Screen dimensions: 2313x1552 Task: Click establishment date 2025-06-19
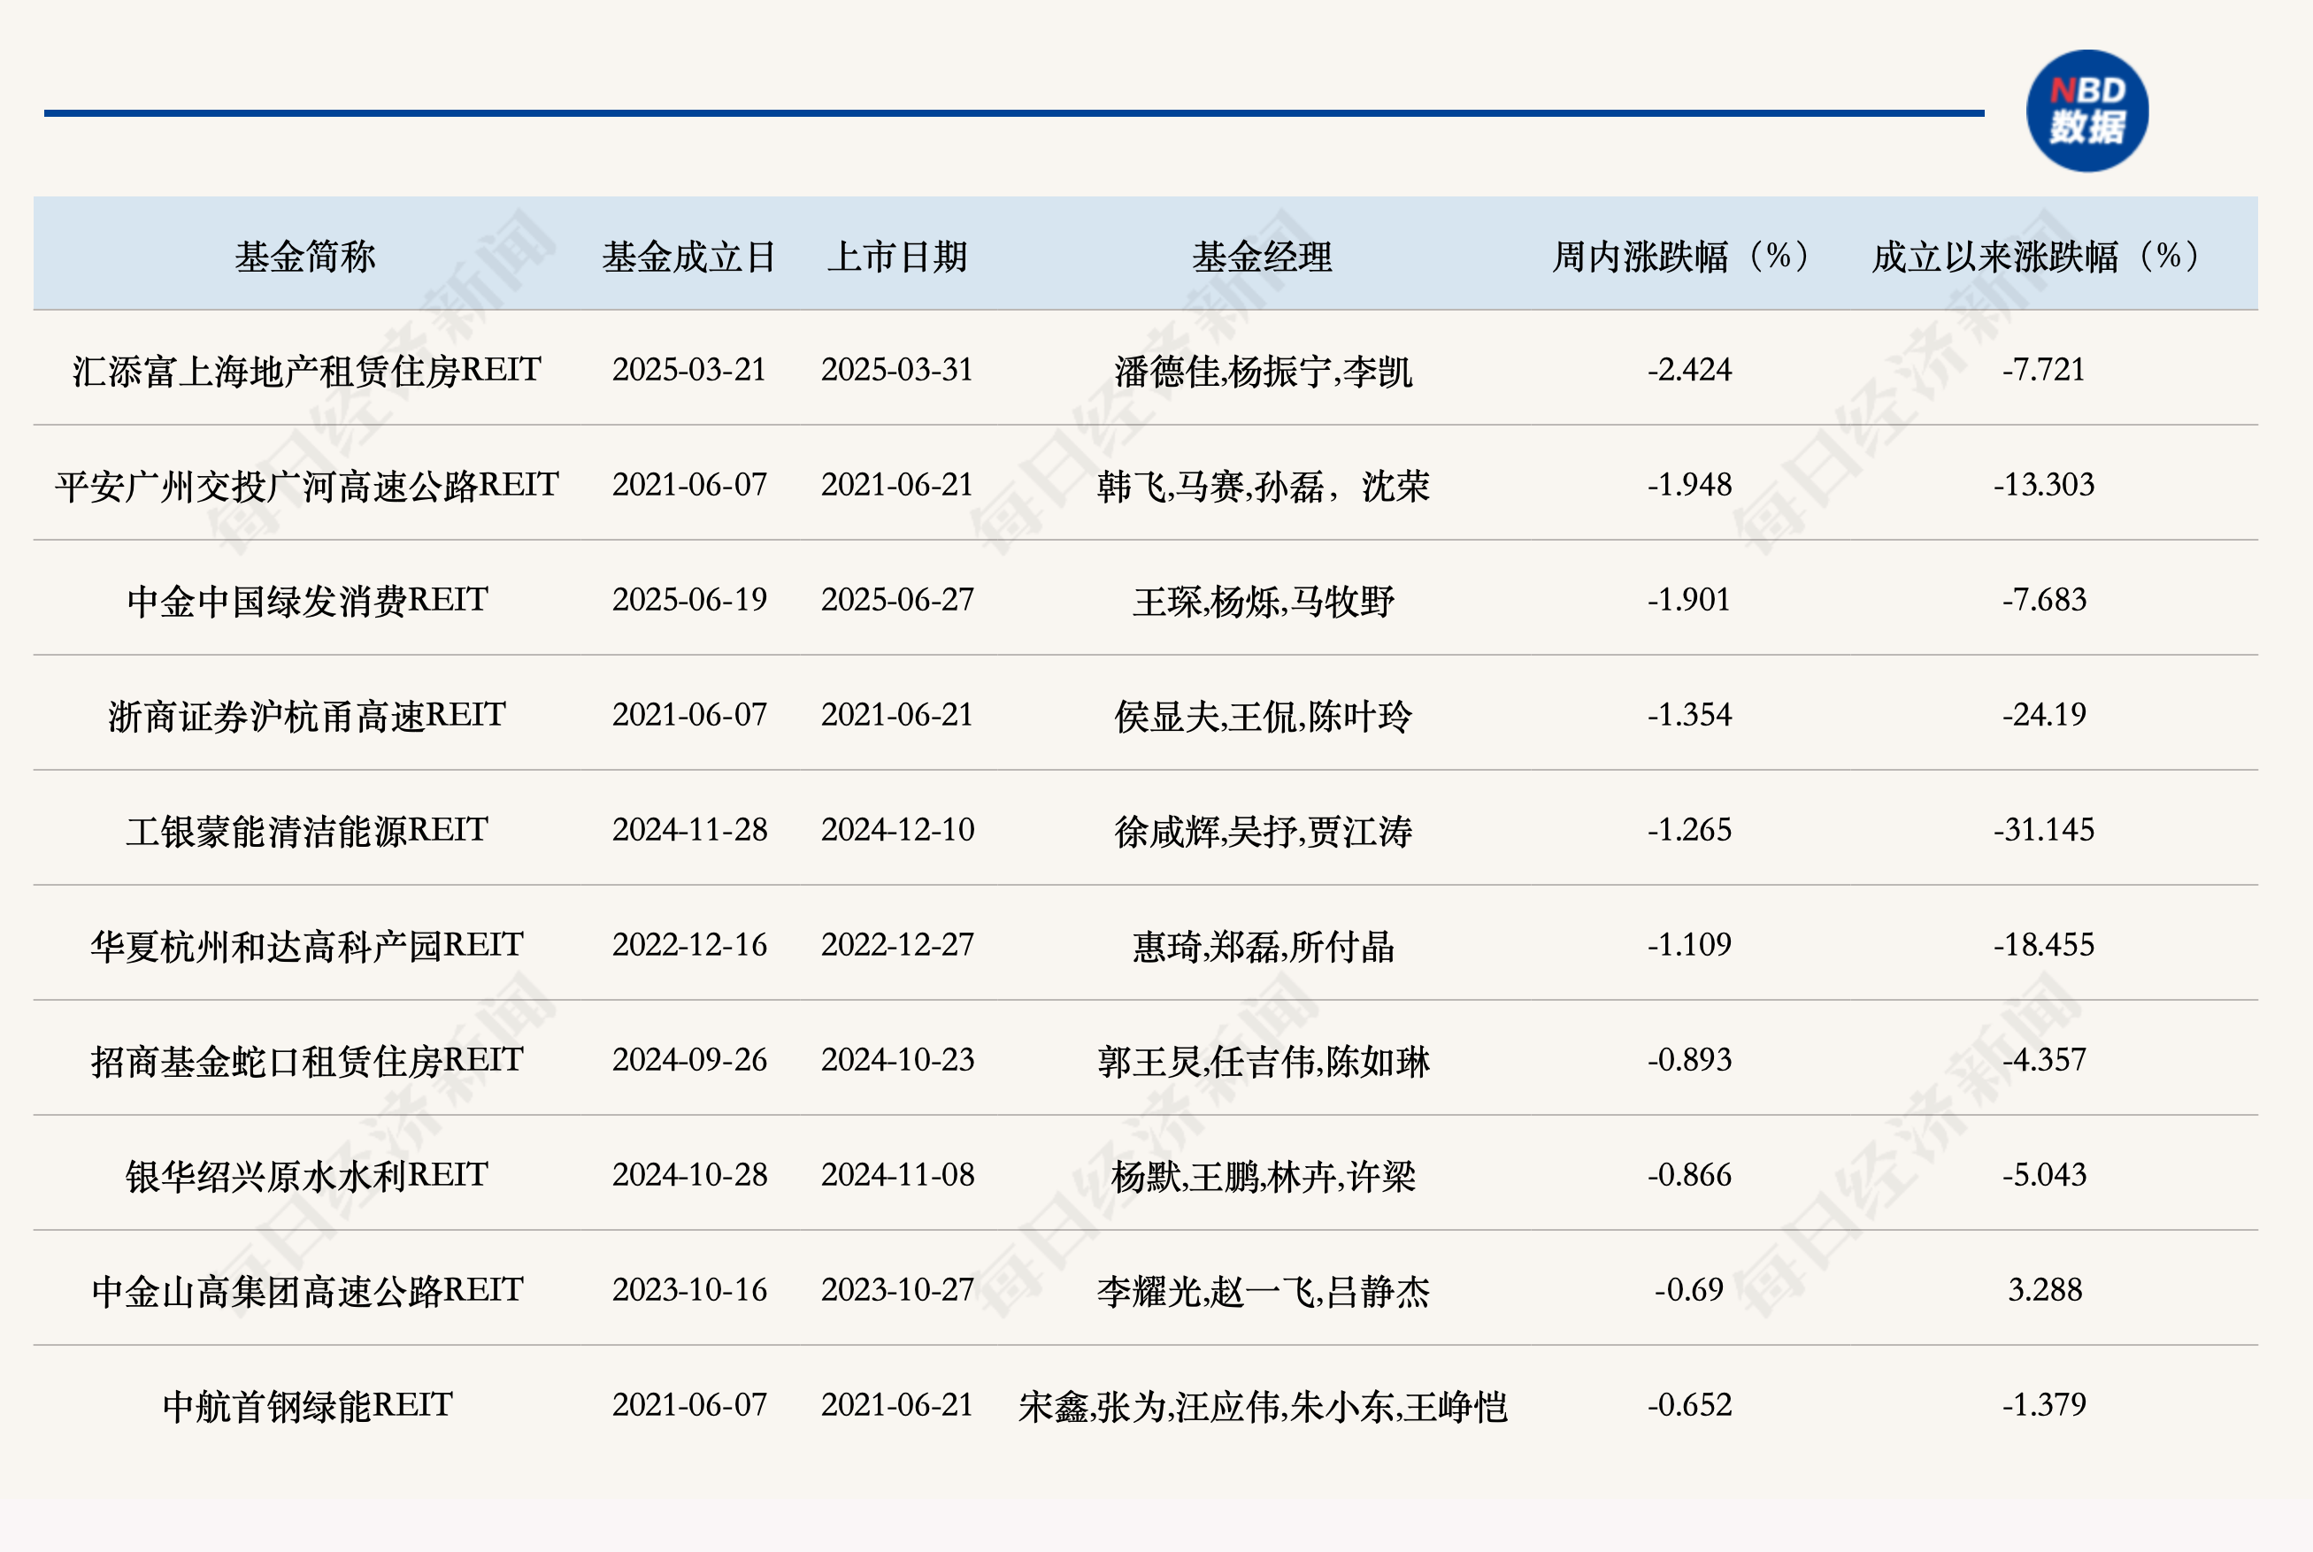pyautogui.click(x=688, y=599)
